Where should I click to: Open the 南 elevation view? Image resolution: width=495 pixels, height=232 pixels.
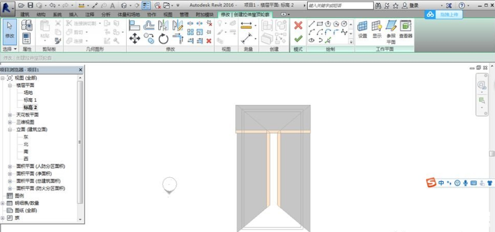26,152
